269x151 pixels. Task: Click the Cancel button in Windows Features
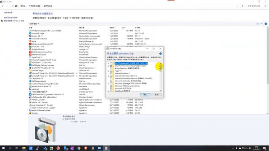coord(156,94)
